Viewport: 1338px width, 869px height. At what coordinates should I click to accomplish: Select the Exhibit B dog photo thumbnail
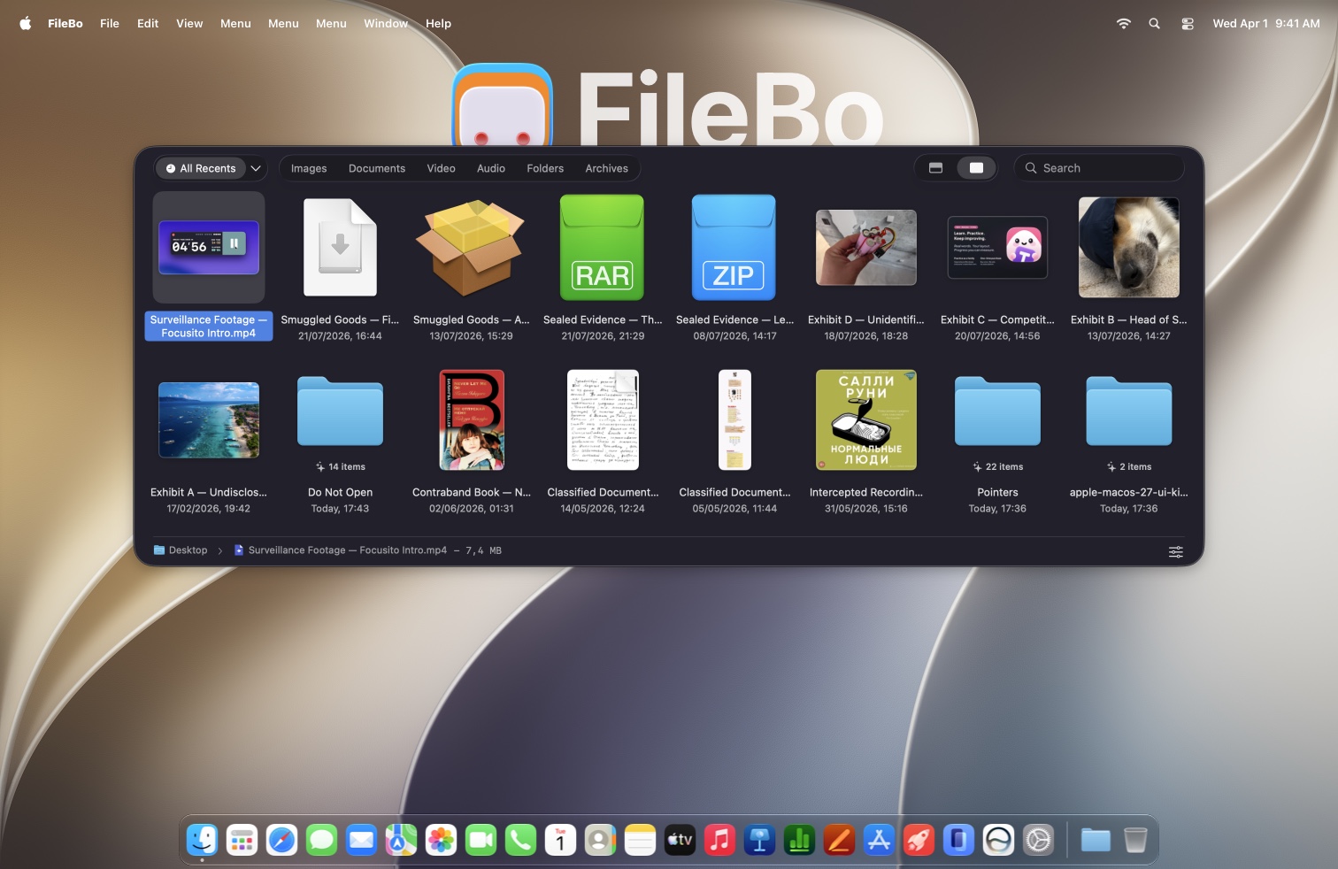pyautogui.click(x=1128, y=248)
